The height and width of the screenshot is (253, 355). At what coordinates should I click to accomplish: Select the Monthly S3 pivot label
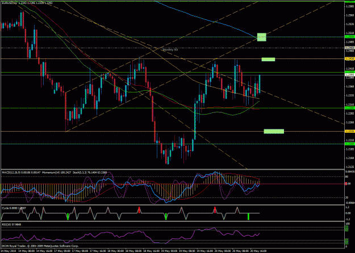pyautogui.click(x=170, y=50)
